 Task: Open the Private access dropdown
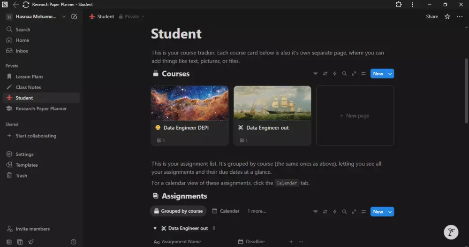pos(132,16)
